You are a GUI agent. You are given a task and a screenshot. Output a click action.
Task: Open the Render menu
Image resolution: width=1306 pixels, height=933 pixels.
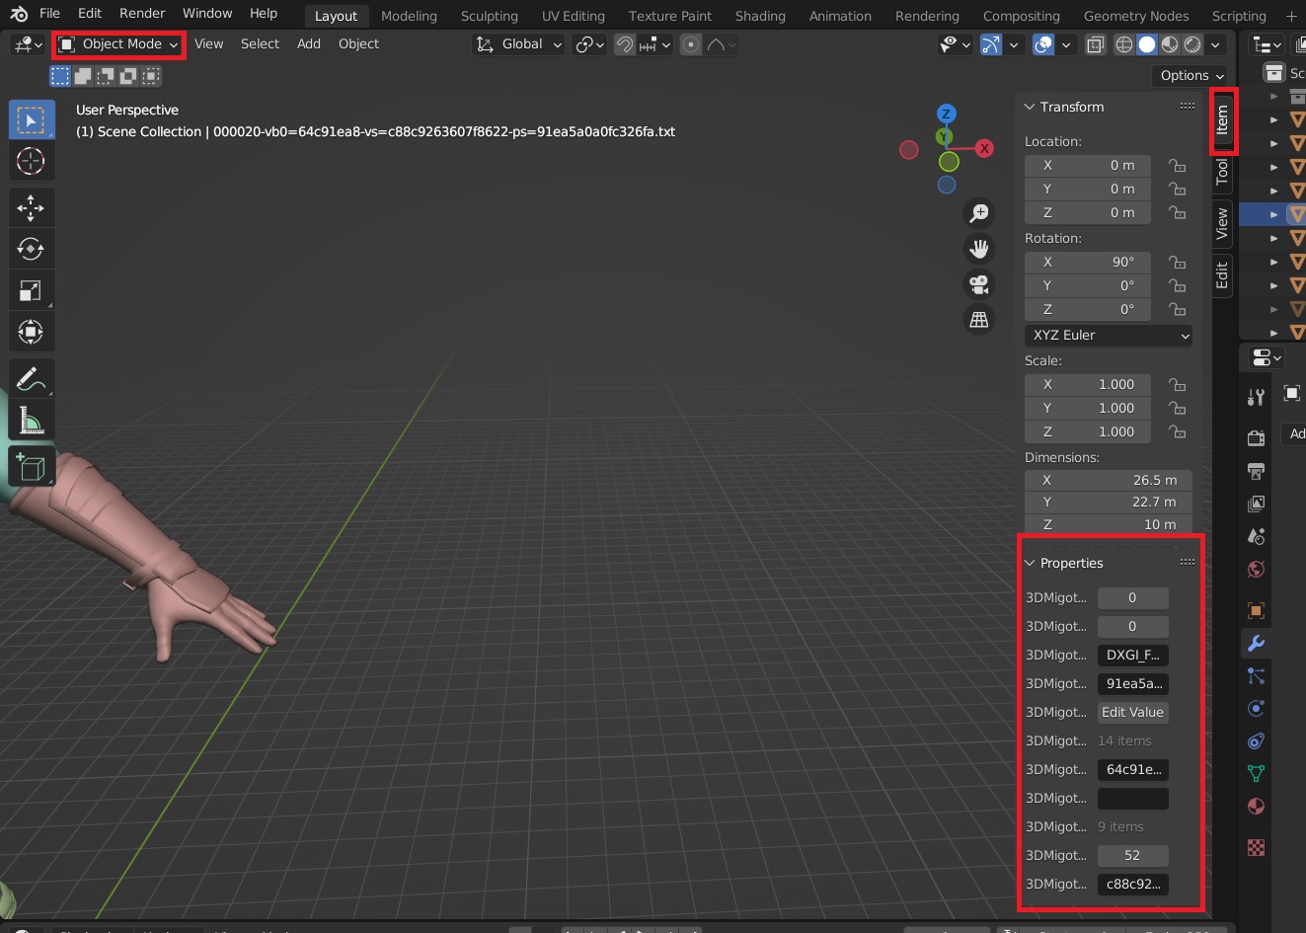pos(142,13)
